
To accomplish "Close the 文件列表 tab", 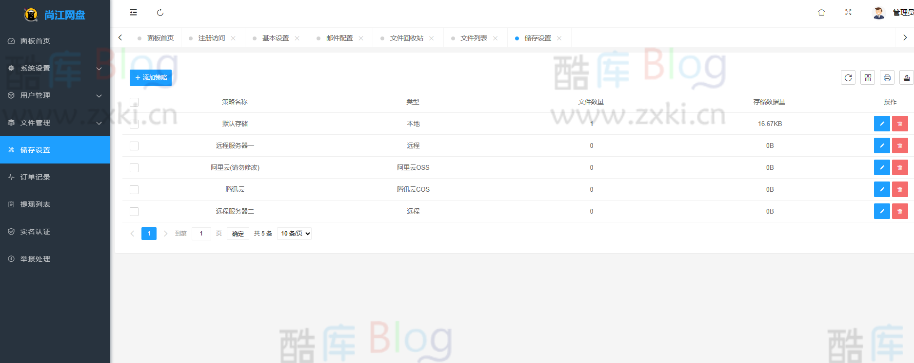I will click(x=495, y=38).
